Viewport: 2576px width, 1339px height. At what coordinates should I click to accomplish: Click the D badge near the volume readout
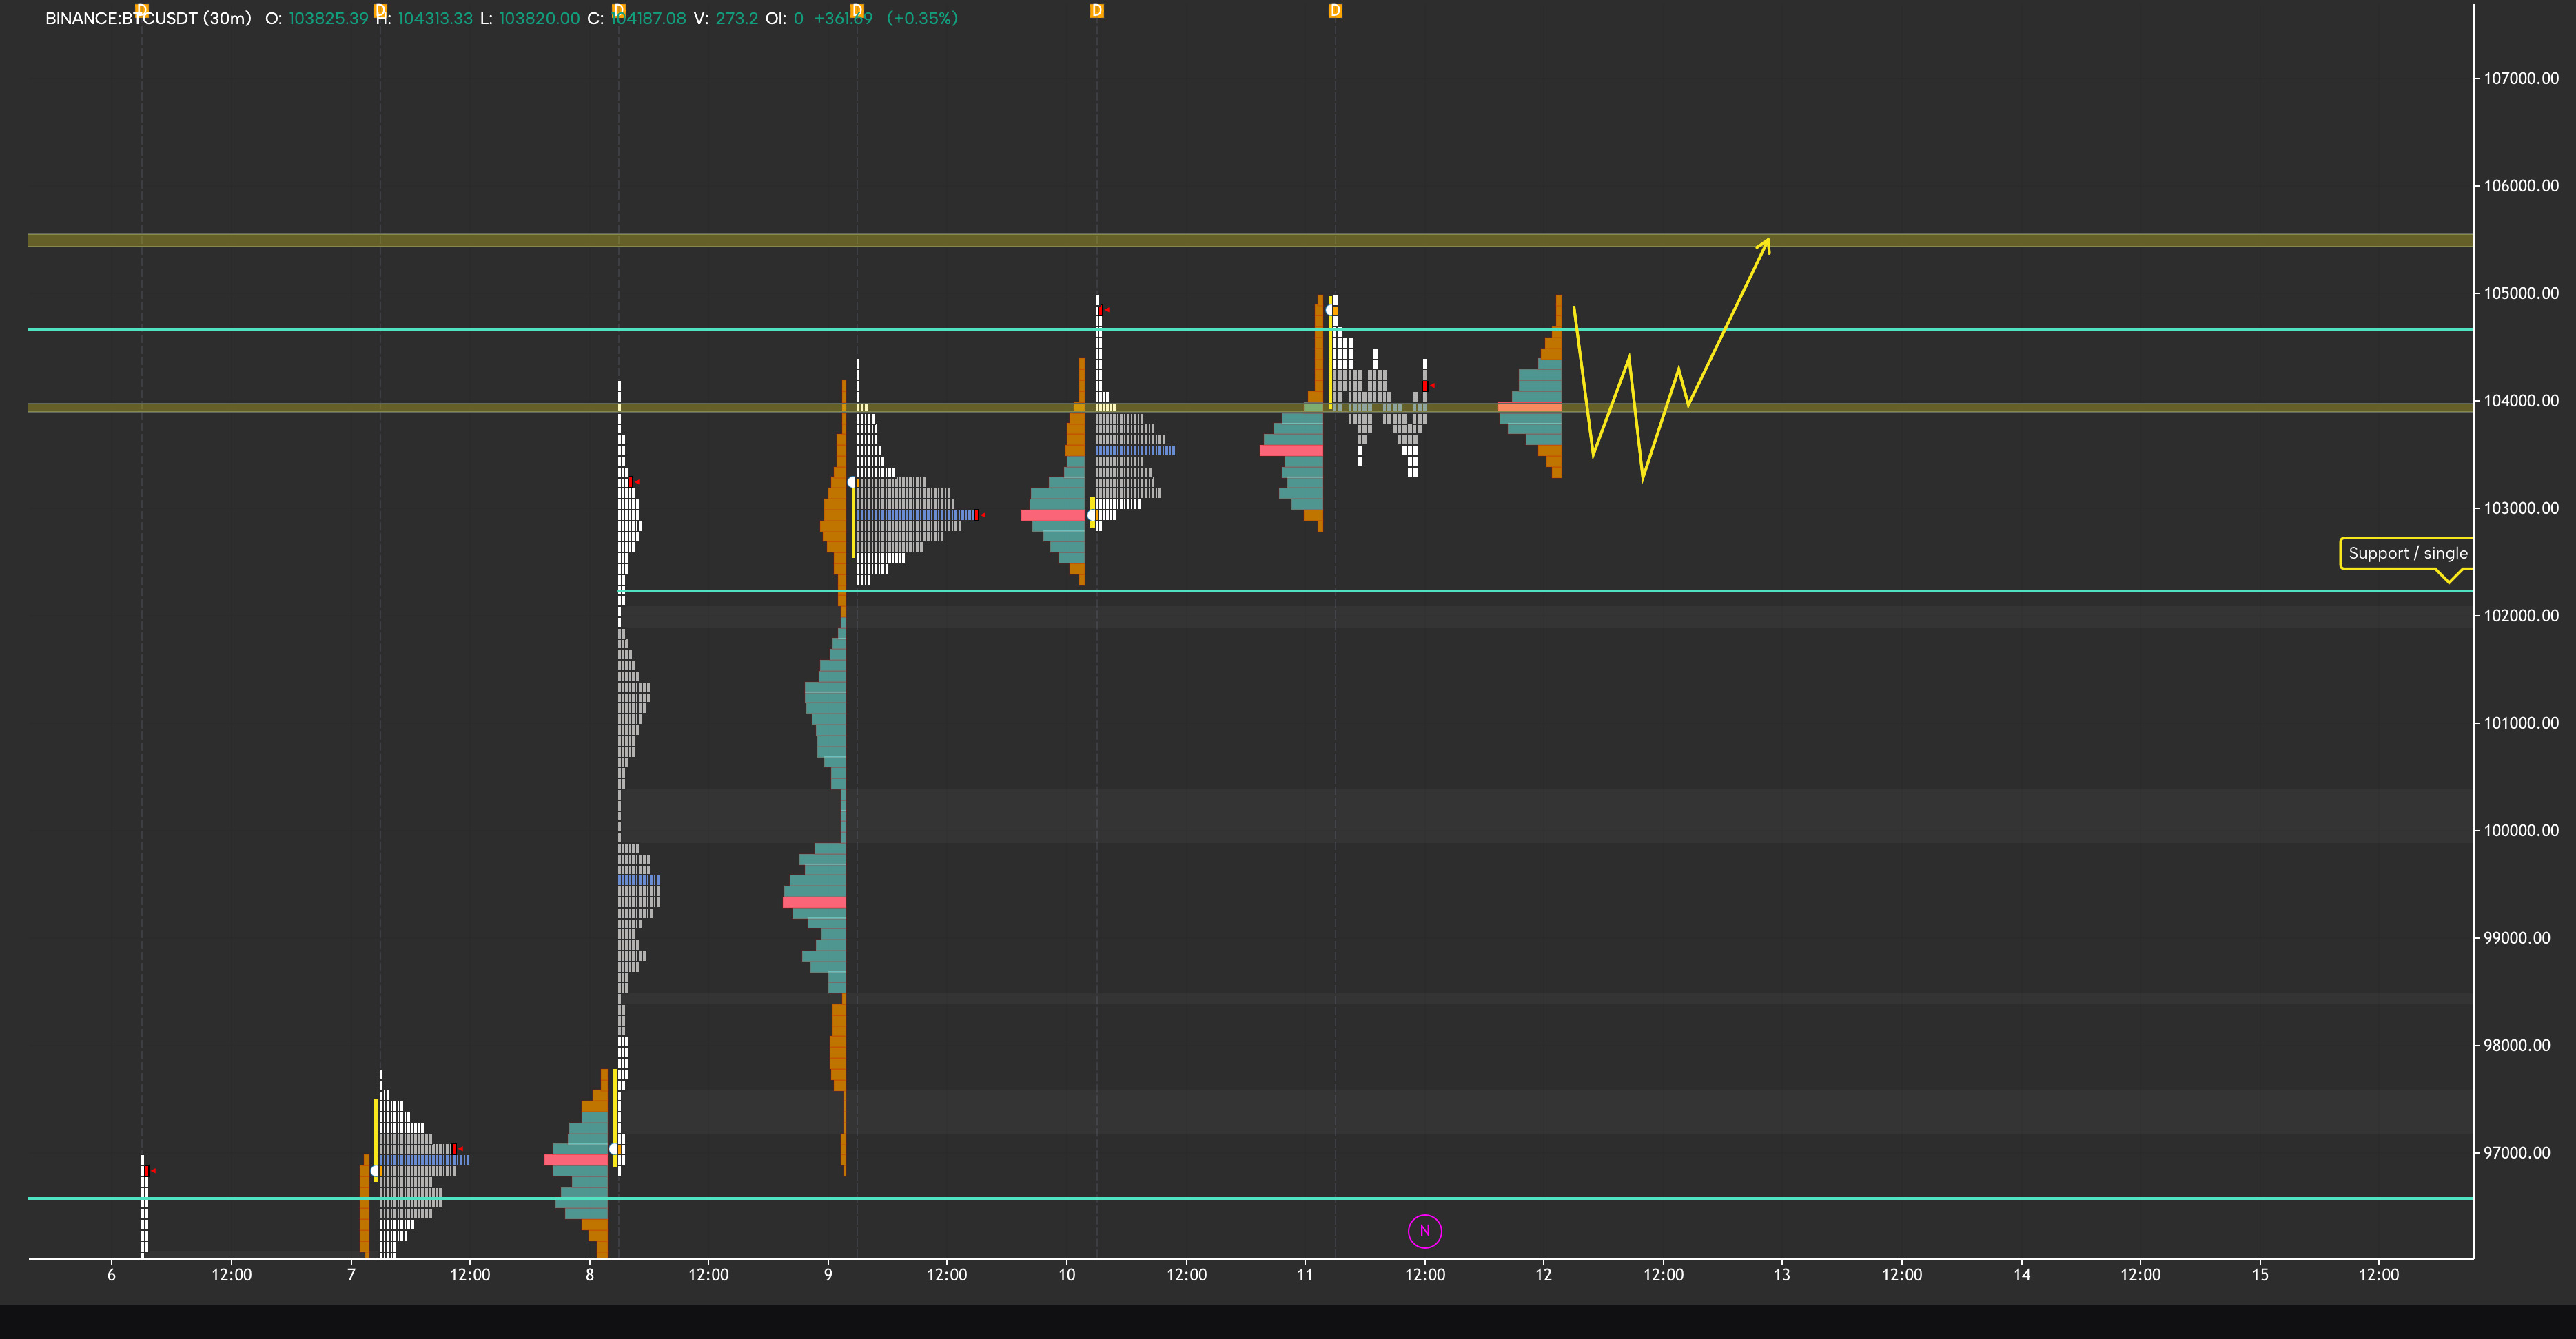620,10
